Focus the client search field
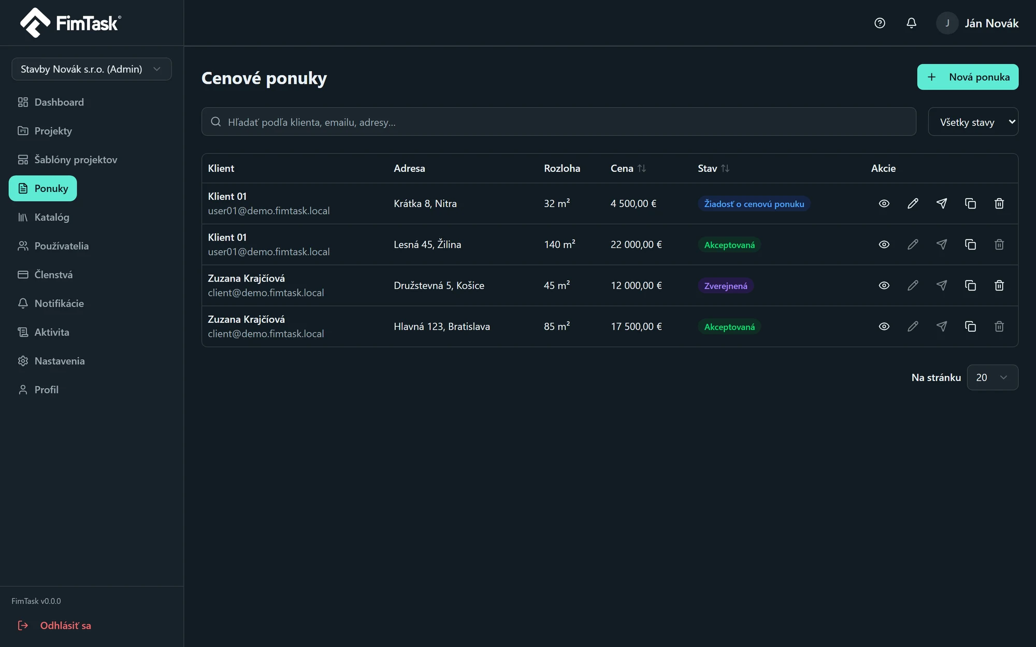The image size is (1036, 647). pyautogui.click(x=558, y=122)
